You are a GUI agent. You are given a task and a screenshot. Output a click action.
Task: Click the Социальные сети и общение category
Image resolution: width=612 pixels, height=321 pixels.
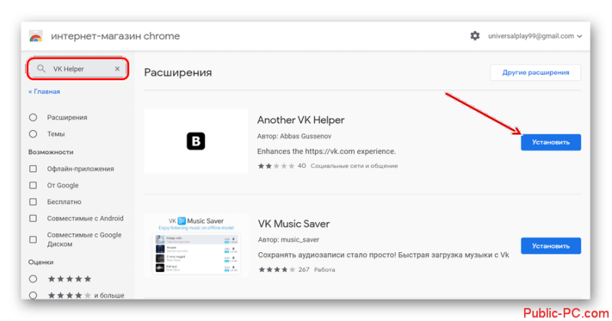pyautogui.click(x=354, y=166)
